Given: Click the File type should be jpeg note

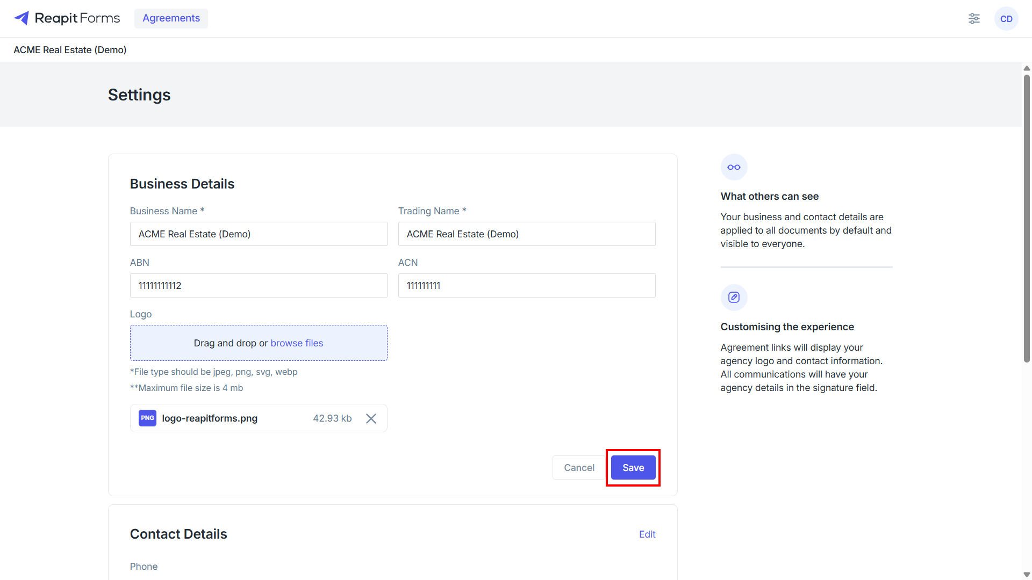Looking at the screenshot, I should tap(213, 372).
